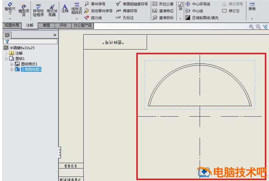Apply 区域剖面线/填充 area hatch fill
Image resolution: width=269 pixels, height=181 pixels.
click(202, 18)
